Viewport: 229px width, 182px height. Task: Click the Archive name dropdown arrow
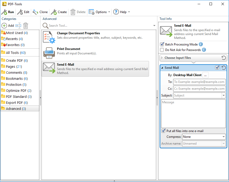tap(224, 144)
